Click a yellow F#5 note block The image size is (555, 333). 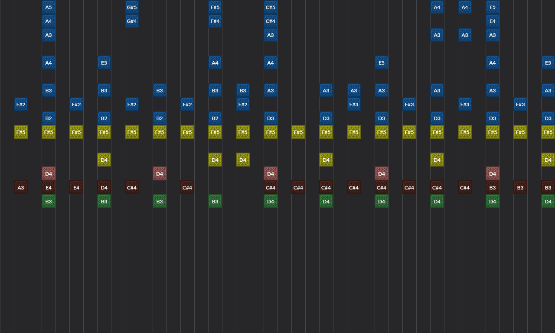pyautogui.click(x=21, y=132)
